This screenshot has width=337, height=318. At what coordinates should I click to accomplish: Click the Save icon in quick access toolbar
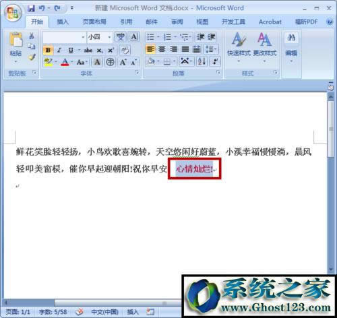[31, 9]
